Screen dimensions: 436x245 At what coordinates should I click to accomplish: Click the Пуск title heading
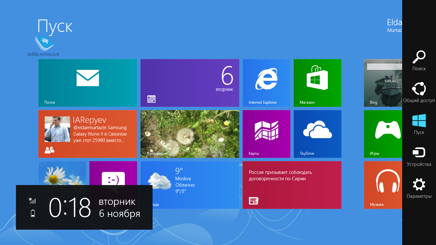tap(55, 26)
